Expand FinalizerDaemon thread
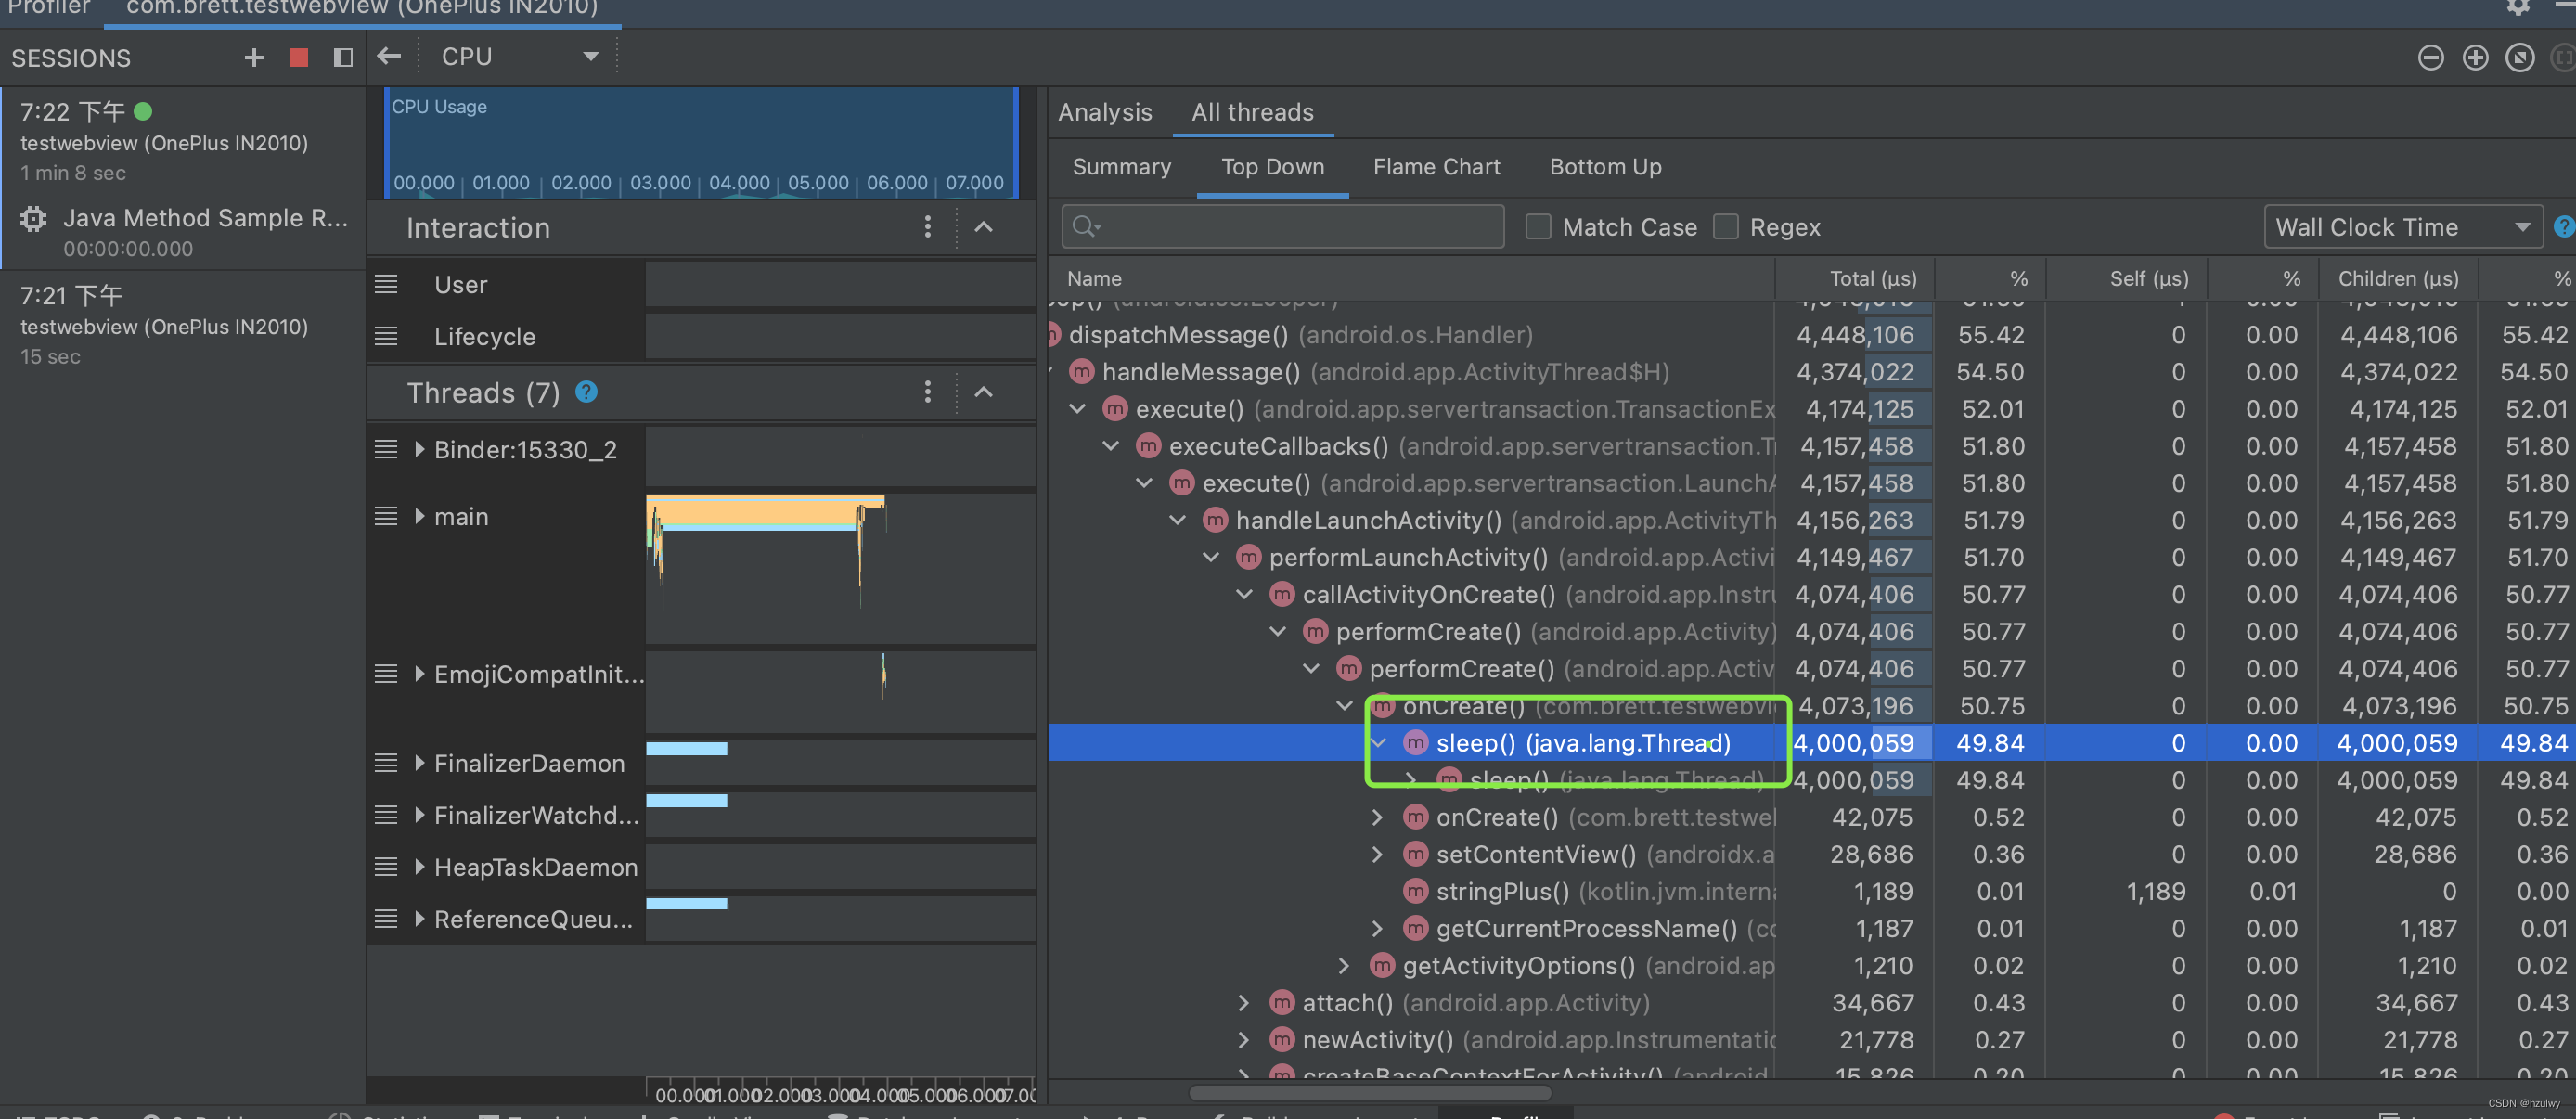This screenshot has height=1119, width=2576. pyautogui.click(x=420, y=763)
